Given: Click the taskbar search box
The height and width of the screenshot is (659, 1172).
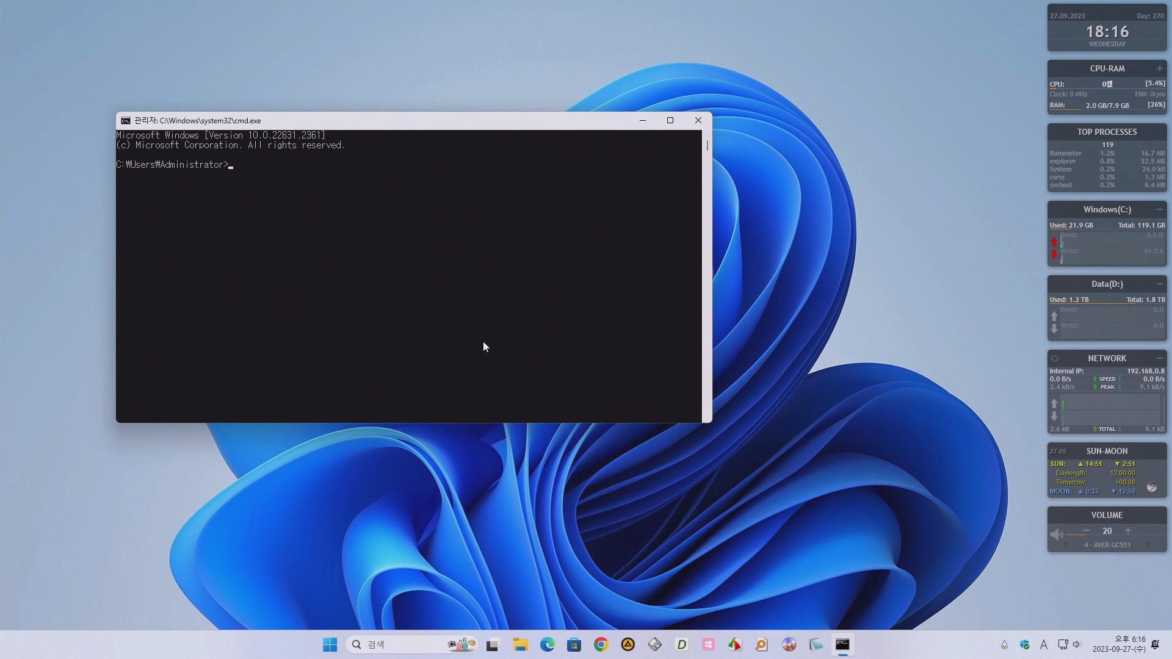Looking at the screenshot, I should coord(412,644).
